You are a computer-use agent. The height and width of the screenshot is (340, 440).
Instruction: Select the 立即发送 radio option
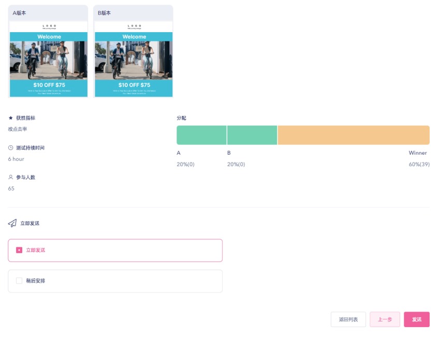point(19,250)
